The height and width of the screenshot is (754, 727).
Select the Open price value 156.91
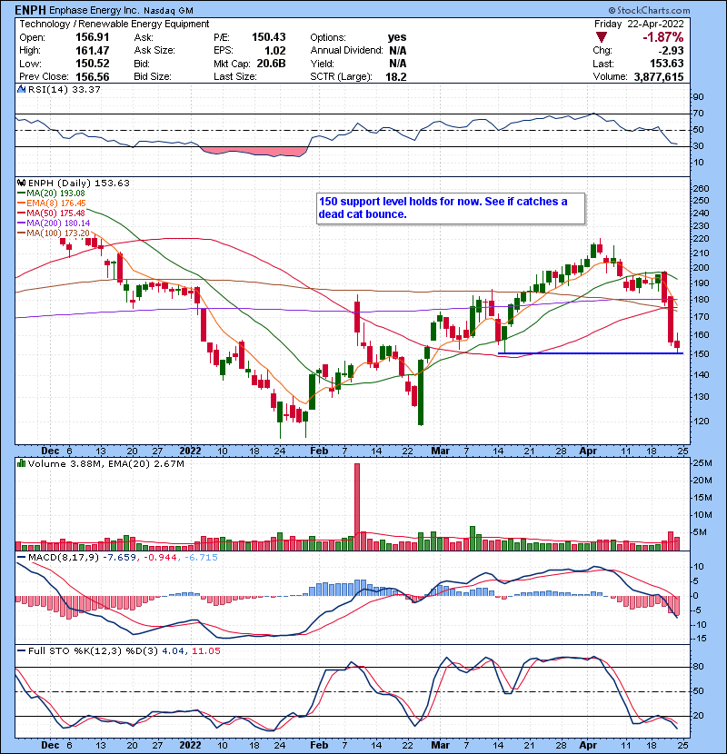coord(93,37)
